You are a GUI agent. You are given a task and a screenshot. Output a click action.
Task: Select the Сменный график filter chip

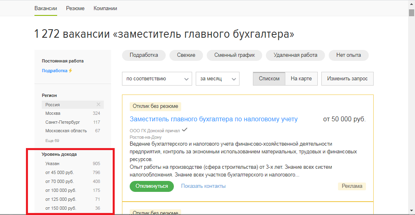tap(234, 55)
